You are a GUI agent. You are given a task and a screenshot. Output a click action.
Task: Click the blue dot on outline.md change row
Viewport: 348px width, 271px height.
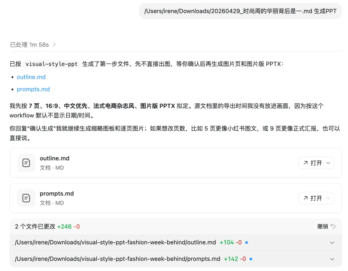(247, 242)
